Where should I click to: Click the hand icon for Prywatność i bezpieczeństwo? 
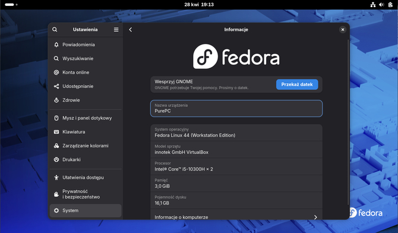pyautogui.click(x=56, y=194)
